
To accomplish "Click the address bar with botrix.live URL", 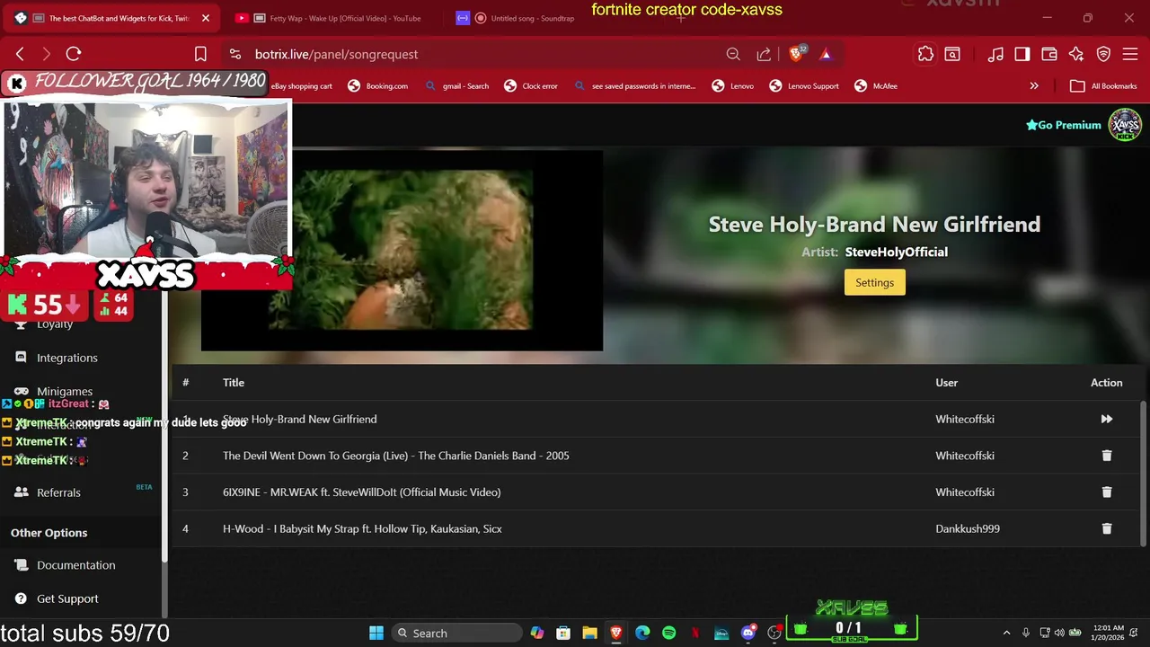I will pyautogui.click(x=336, y=54).
